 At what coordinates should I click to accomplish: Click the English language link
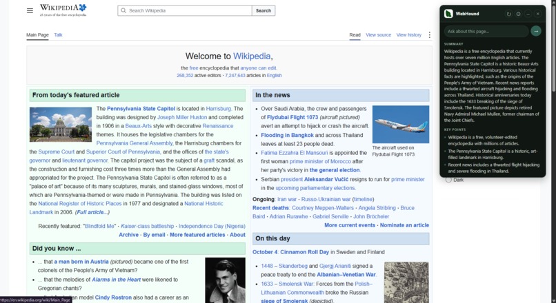pyautogui.click(x=274, y=75)
